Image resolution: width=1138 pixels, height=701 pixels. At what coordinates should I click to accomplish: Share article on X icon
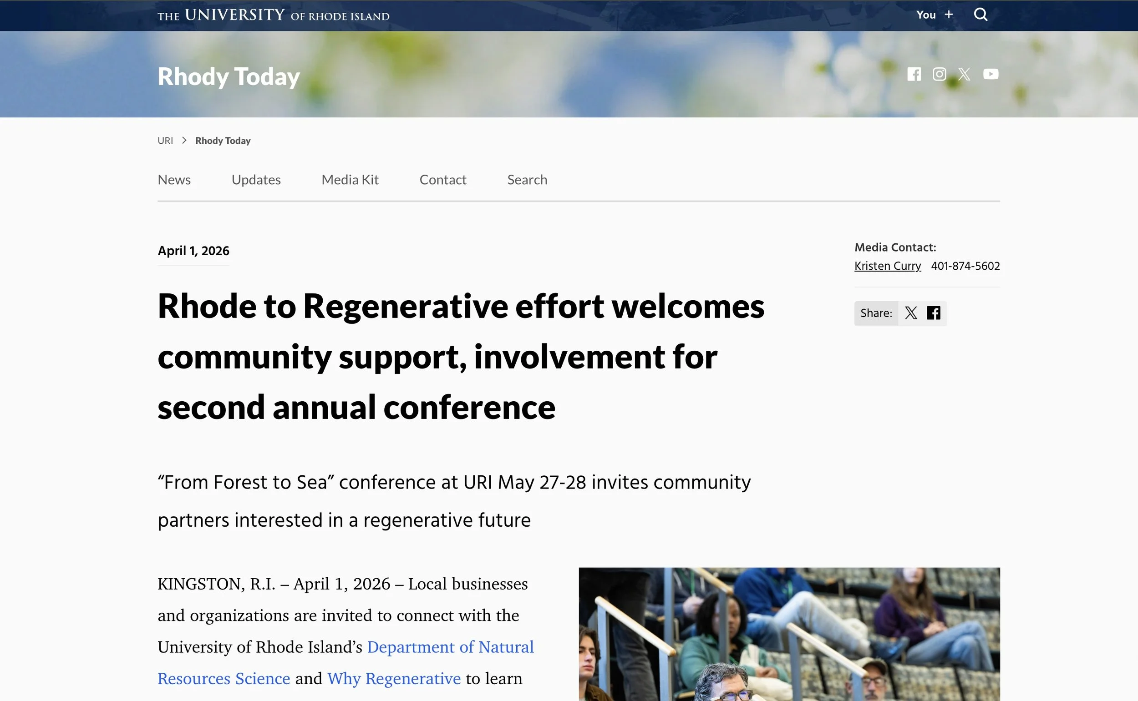[x=911, y=313]
